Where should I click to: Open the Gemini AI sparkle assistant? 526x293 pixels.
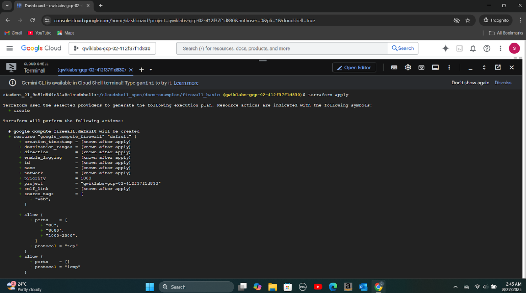tap(445, 48)
